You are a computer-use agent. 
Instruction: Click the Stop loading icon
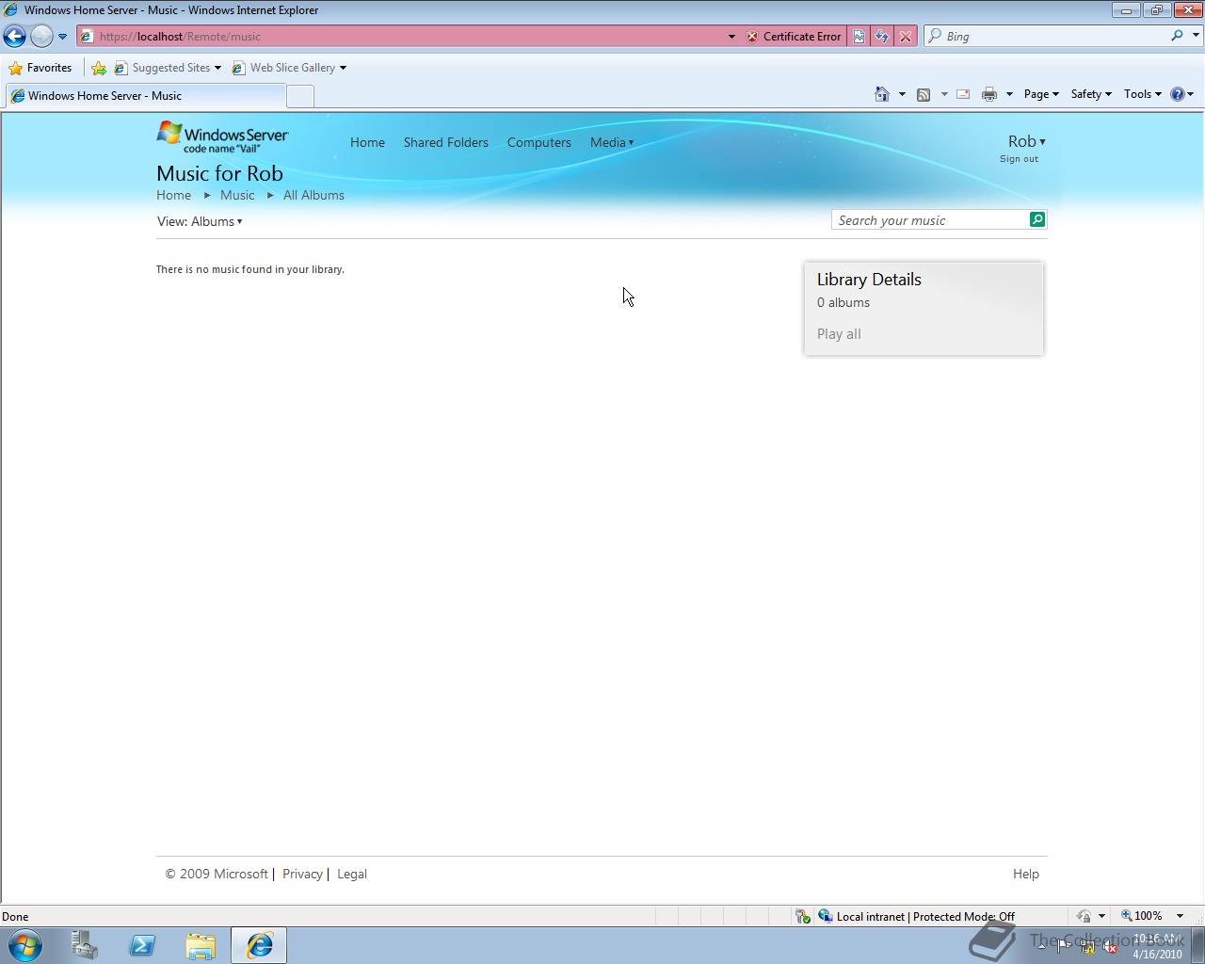(x=906, y=37)
